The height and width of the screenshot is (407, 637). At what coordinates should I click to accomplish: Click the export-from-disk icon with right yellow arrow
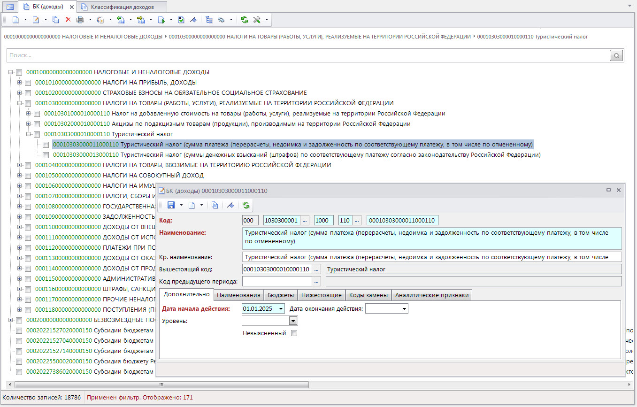pyautogui.click(x=140, y=20)
